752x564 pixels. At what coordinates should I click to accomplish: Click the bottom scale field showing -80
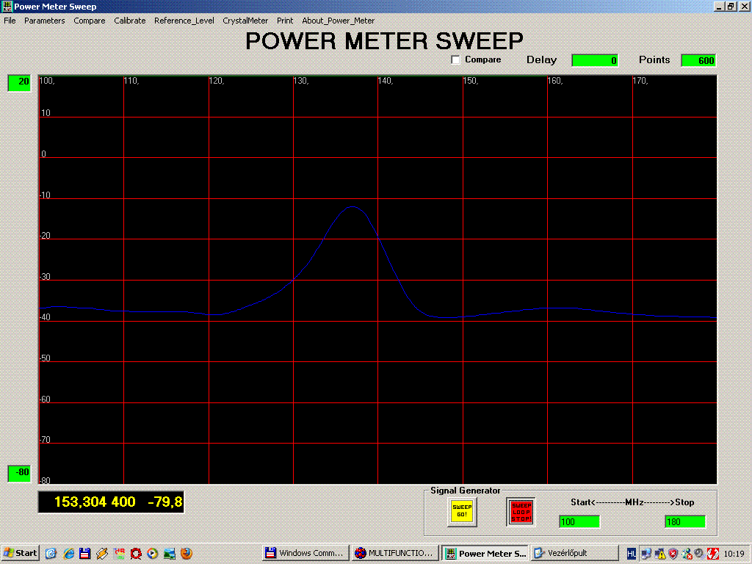pyautogui.click(x=19, y=474)
